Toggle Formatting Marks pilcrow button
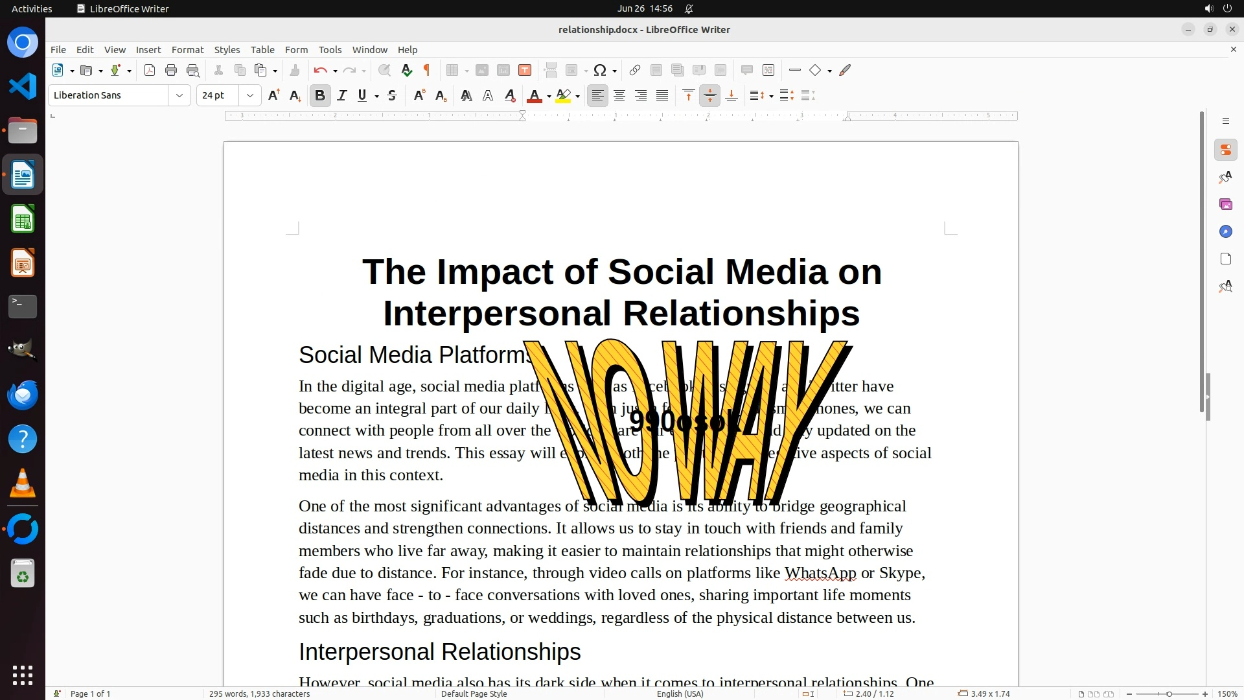 coord(427,71)
